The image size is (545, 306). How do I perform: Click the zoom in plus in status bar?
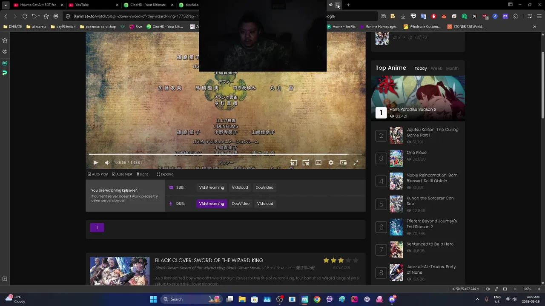(539, 289)
